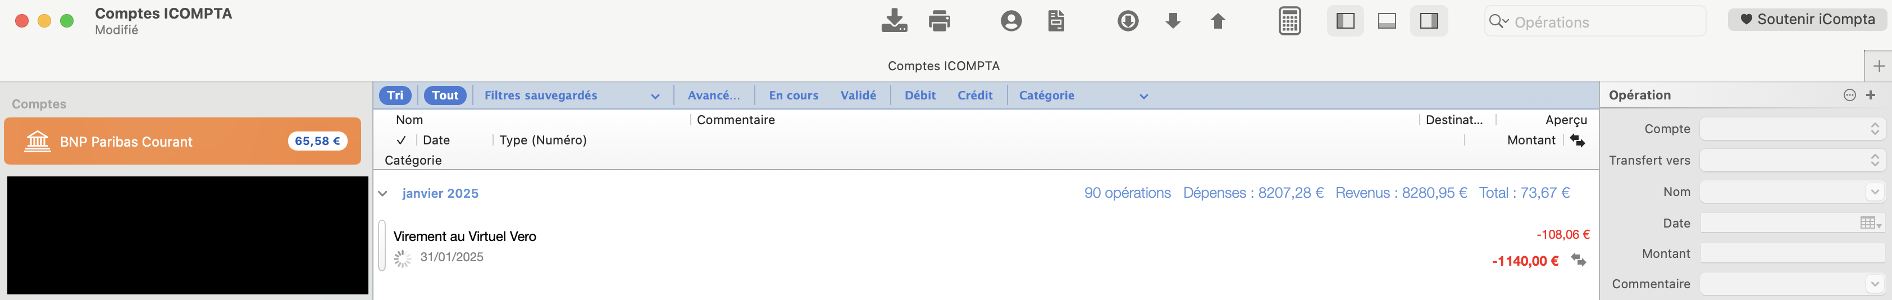Open the user profile icon

1011,21
